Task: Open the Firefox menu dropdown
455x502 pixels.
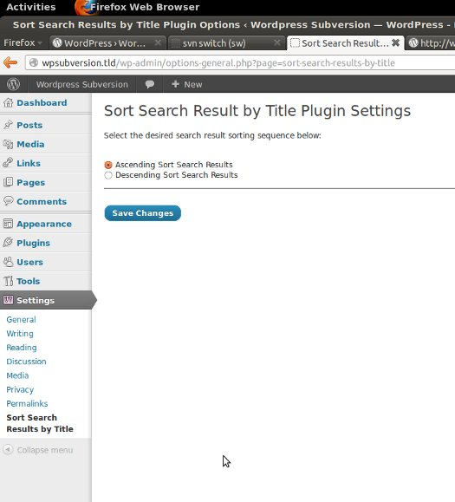Action: (x=23, y=42)
